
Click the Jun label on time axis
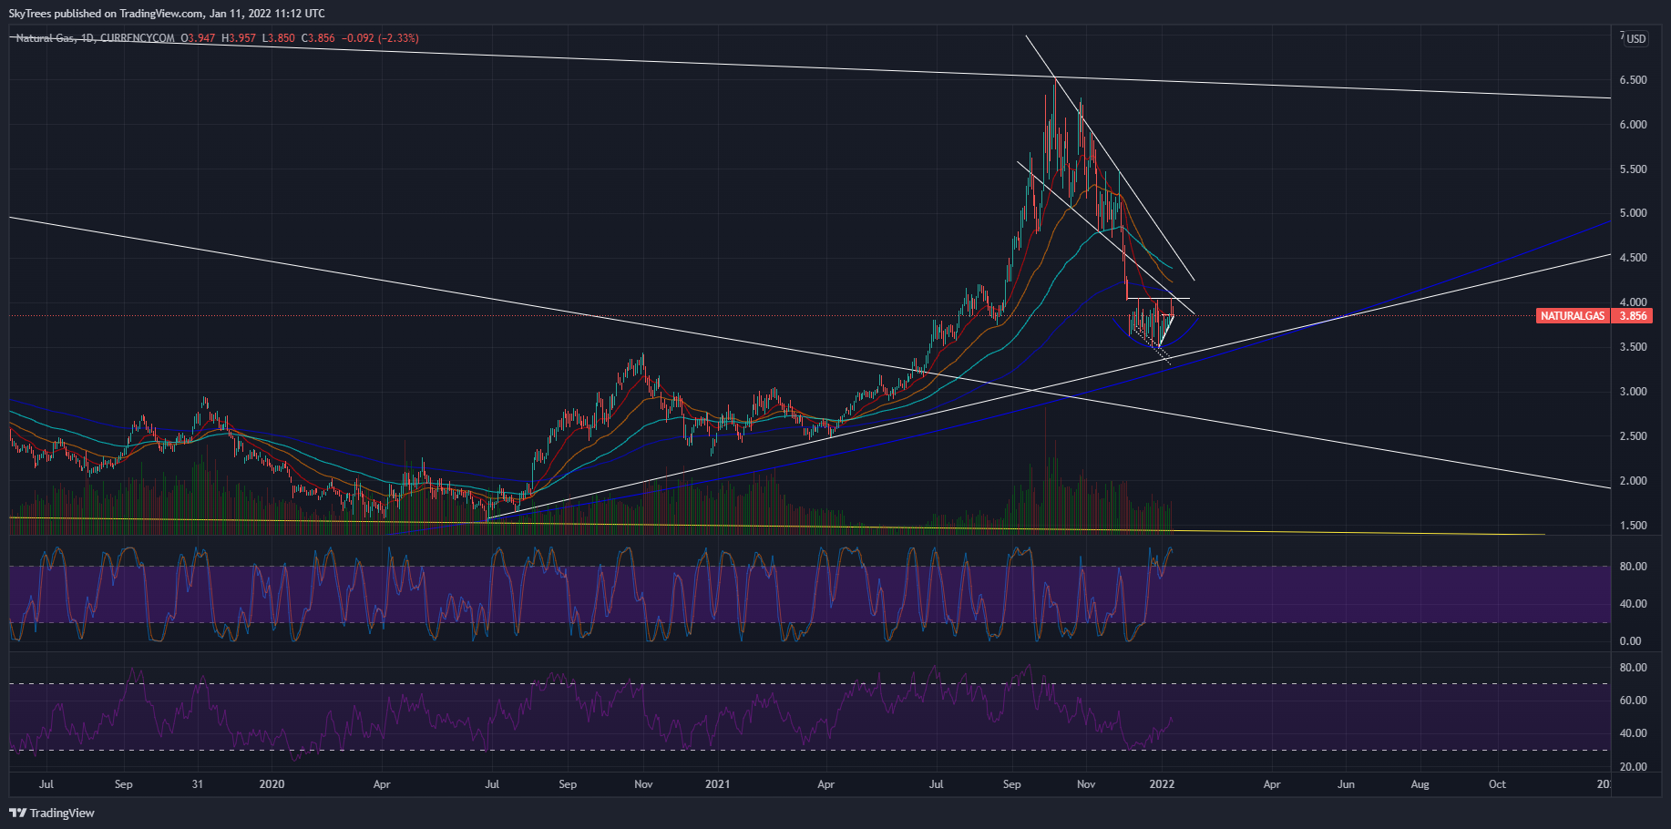tap(1346, 784)
